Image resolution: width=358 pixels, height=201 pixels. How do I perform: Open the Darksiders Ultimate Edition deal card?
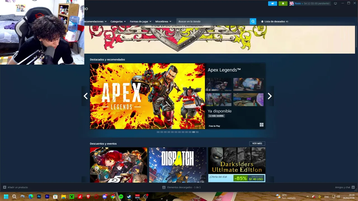pyautogui.click(x=237, y=165)
